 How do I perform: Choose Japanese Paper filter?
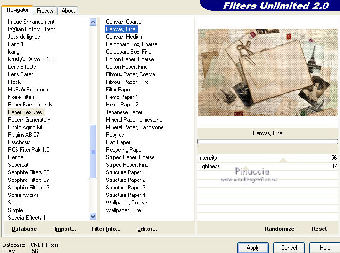pos(124,112)
